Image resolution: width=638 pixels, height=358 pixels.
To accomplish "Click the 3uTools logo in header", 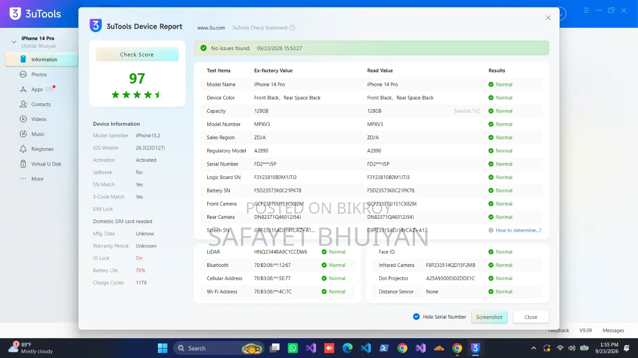I will (35, 14).
